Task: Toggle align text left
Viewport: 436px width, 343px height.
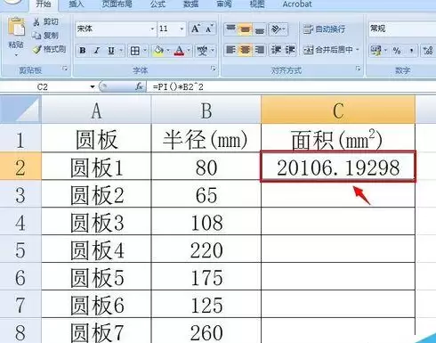Action: point(230,50)
